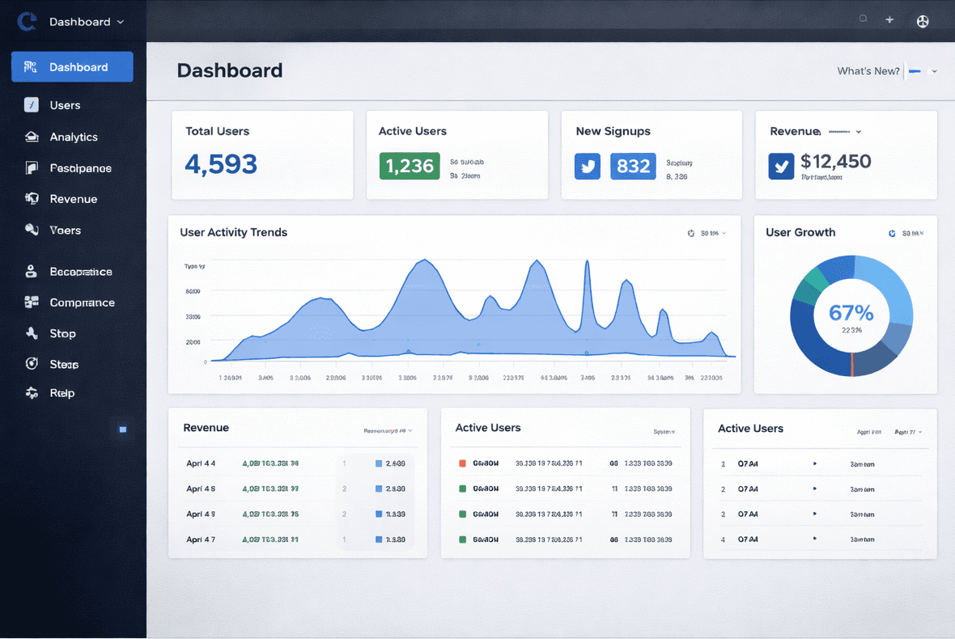955x639 pixels.
Task: Click the Twitter icon in New Signups card
Action: [587, 166]
